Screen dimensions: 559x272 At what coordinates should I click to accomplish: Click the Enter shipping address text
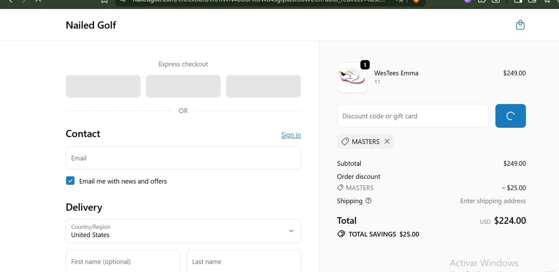(493, 201)
